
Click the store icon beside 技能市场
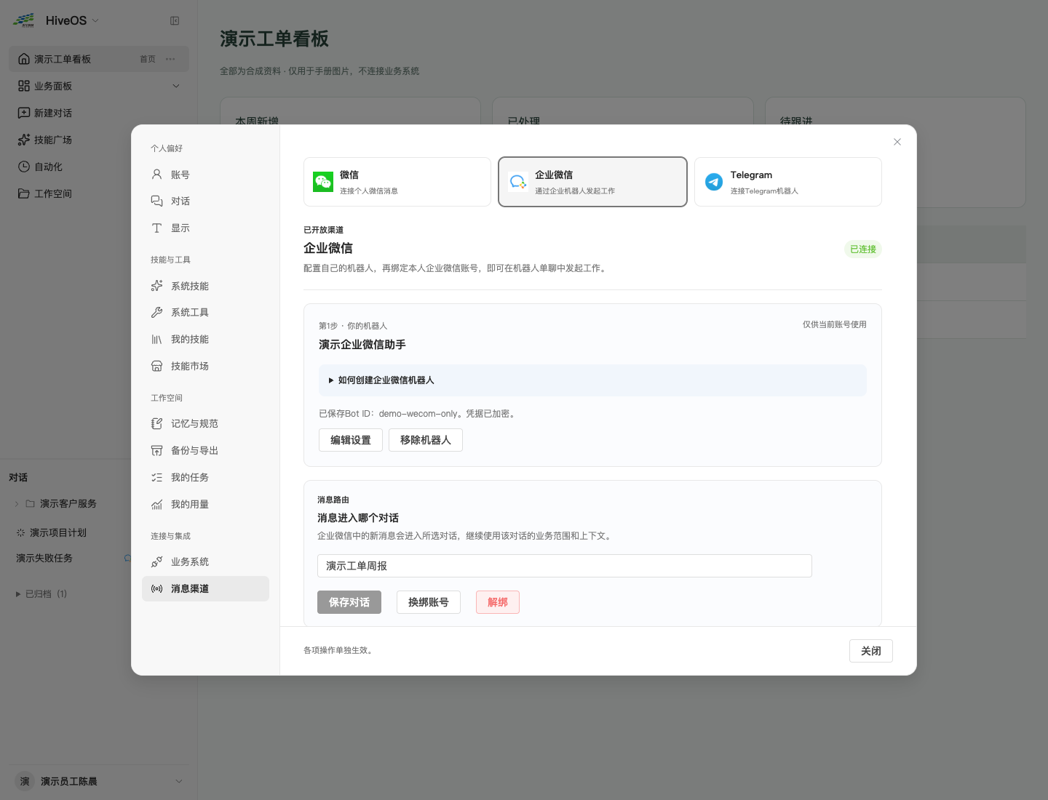[156, 366]
